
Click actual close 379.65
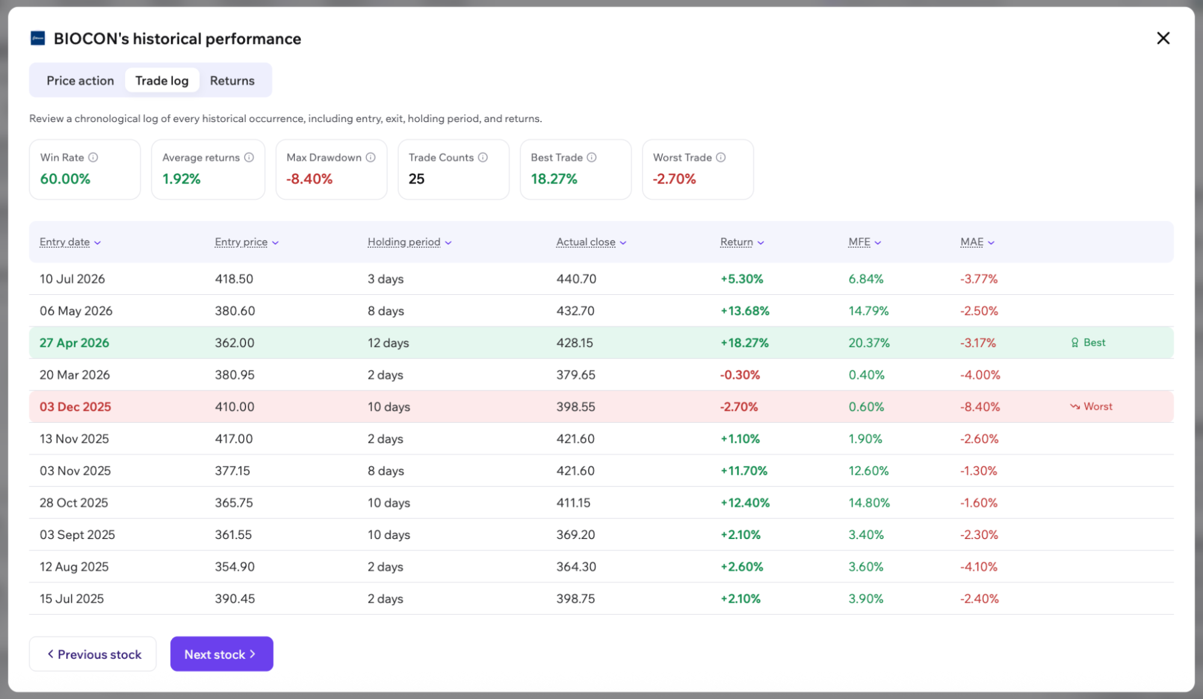[x=576, y=375]
